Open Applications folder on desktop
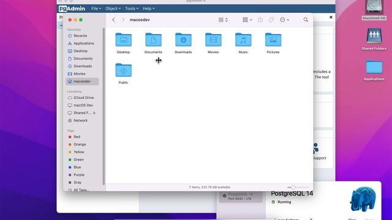This screenshot has height=220, width=392. coord(374,70)
